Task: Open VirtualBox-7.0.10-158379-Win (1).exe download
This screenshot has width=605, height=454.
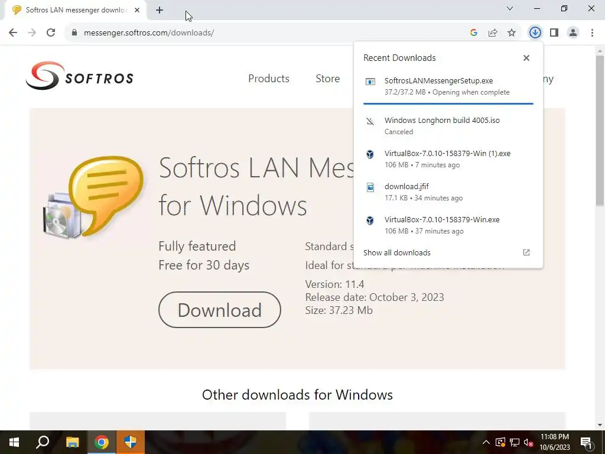Action: tap(448, 158)
